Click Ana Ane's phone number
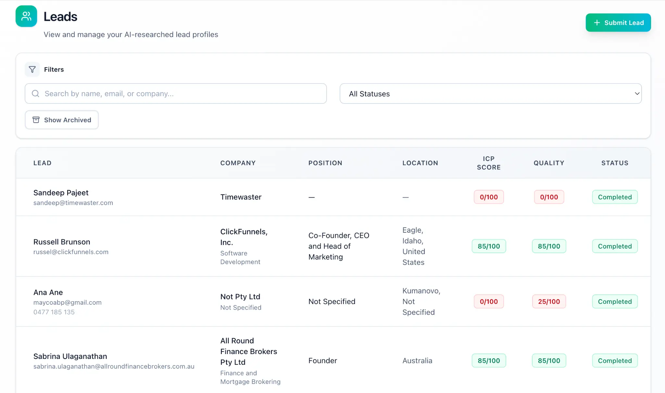This screenshot has height=393, width=665. [x=54, y=312]
